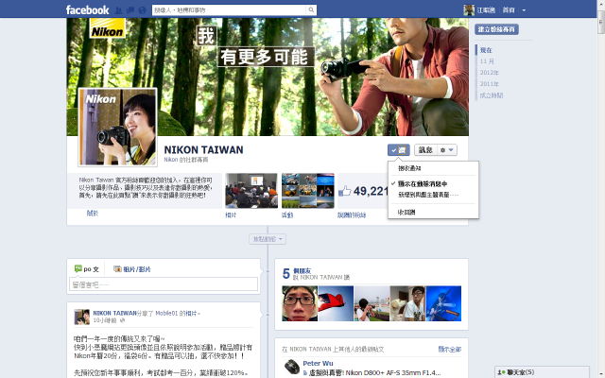Jump to 2011年 in the timeline navigator

[x=489, y=84]
